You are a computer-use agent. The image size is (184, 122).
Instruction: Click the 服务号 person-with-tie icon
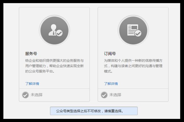coord(54,30)
